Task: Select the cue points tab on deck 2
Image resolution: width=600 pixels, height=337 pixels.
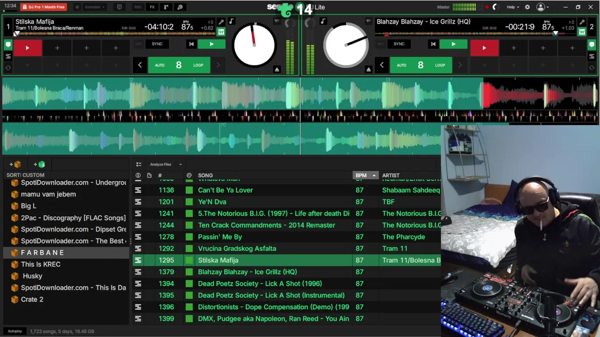Action: click(592, 45)
